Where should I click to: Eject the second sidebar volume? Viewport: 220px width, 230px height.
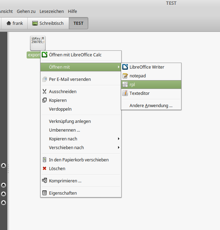click(4, 185)
